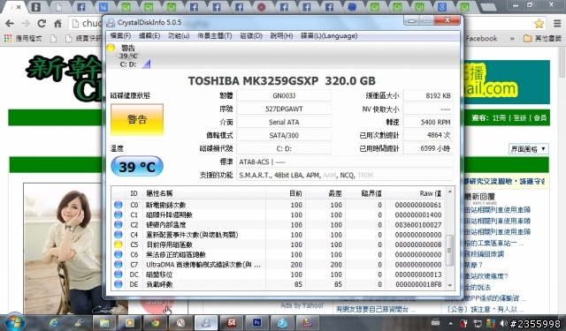566x331 pixels.
Task: Click the Chrome back arrow
Action: point(10,24)
